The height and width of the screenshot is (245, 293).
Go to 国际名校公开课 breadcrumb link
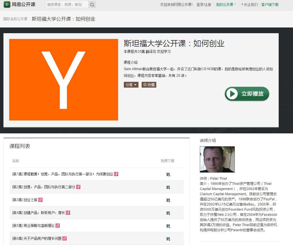(15, 19)
